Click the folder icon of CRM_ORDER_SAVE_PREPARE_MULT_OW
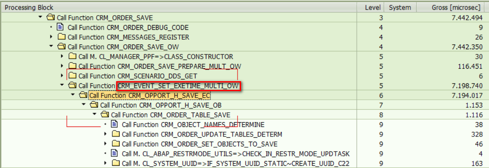The image size is (489, 168). point(72,66)
